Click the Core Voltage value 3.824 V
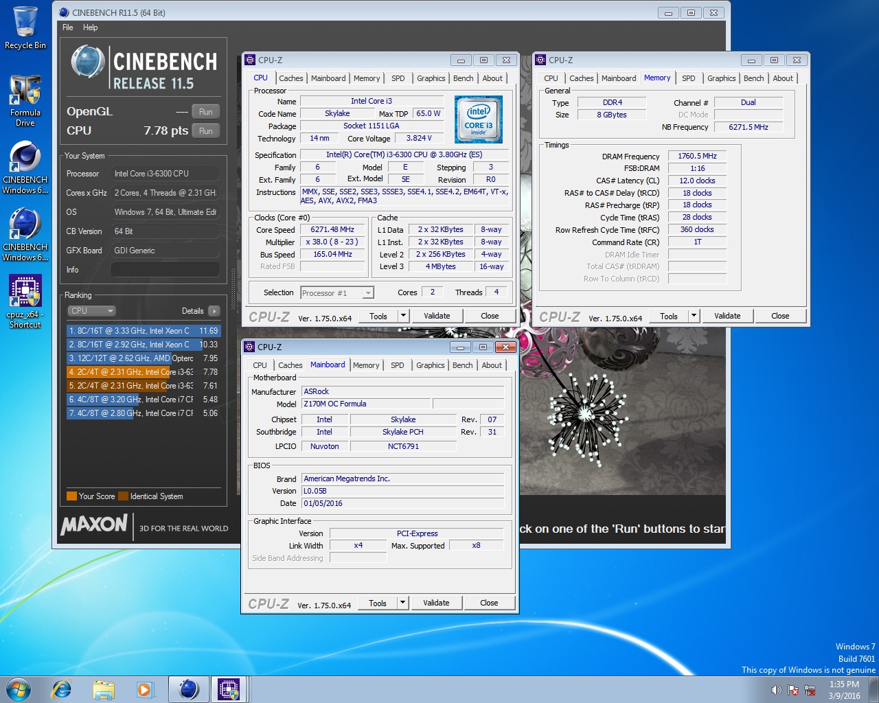This screenshot has width=879, height=703. [419, 138]
